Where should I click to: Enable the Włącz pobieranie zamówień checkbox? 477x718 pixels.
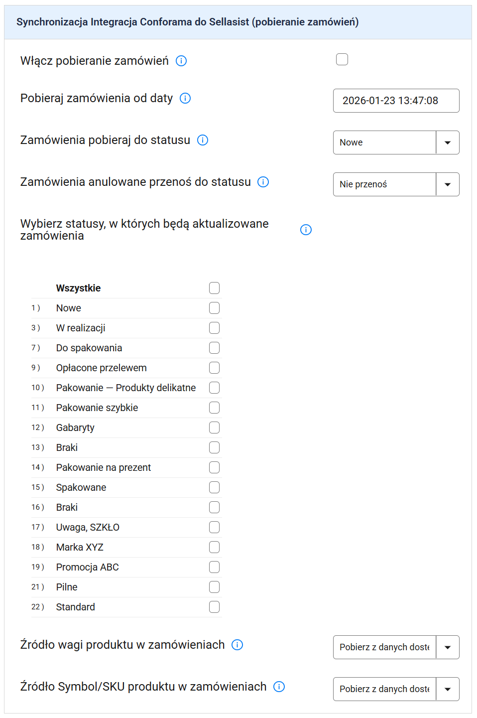(342, 60)
